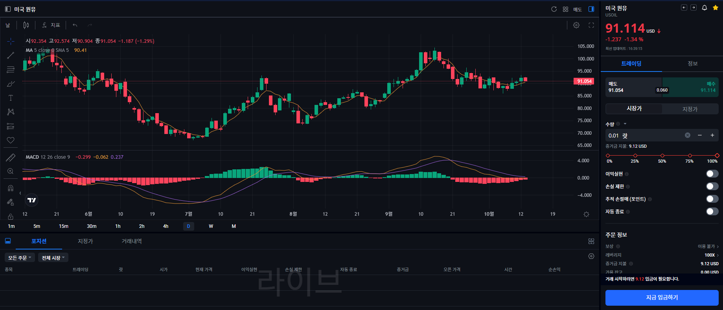Click the 지금 입금하기 deposit button
723x310 pixels.
tap(662, 297)
